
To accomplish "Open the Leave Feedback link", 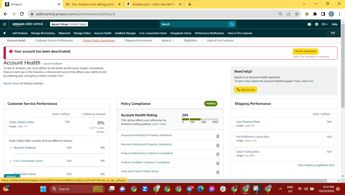I will tap(53, 63).
